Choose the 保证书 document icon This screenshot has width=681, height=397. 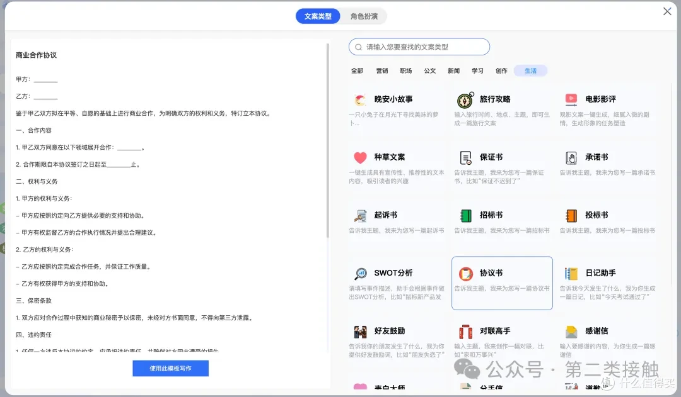[465, 158]
